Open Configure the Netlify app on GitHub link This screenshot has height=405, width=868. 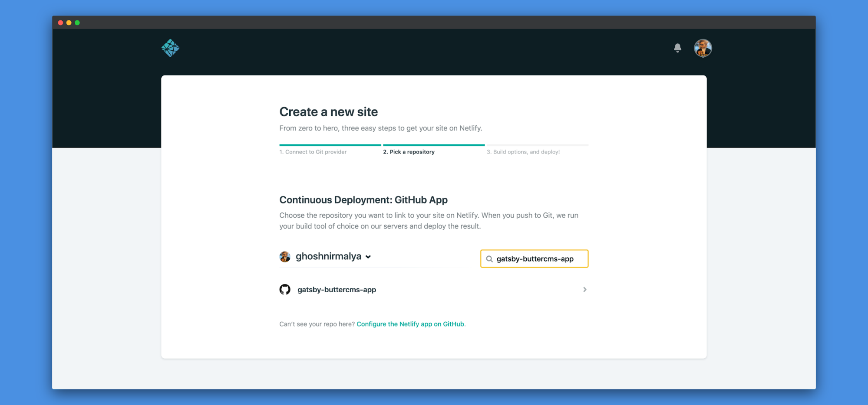click(x=410, y=324)
